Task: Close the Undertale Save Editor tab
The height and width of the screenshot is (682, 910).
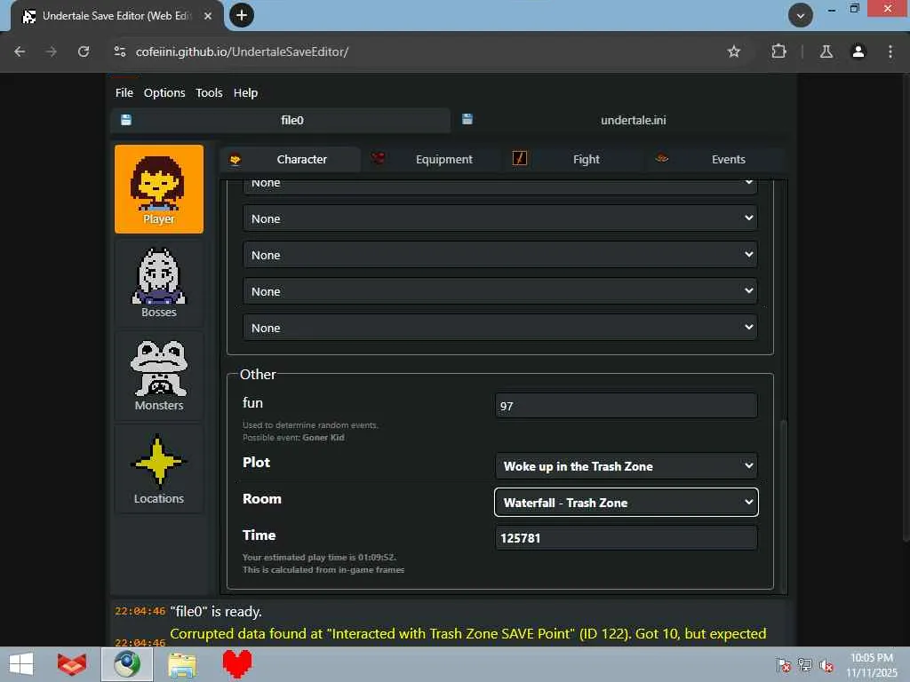Action: tap(208, 16)
